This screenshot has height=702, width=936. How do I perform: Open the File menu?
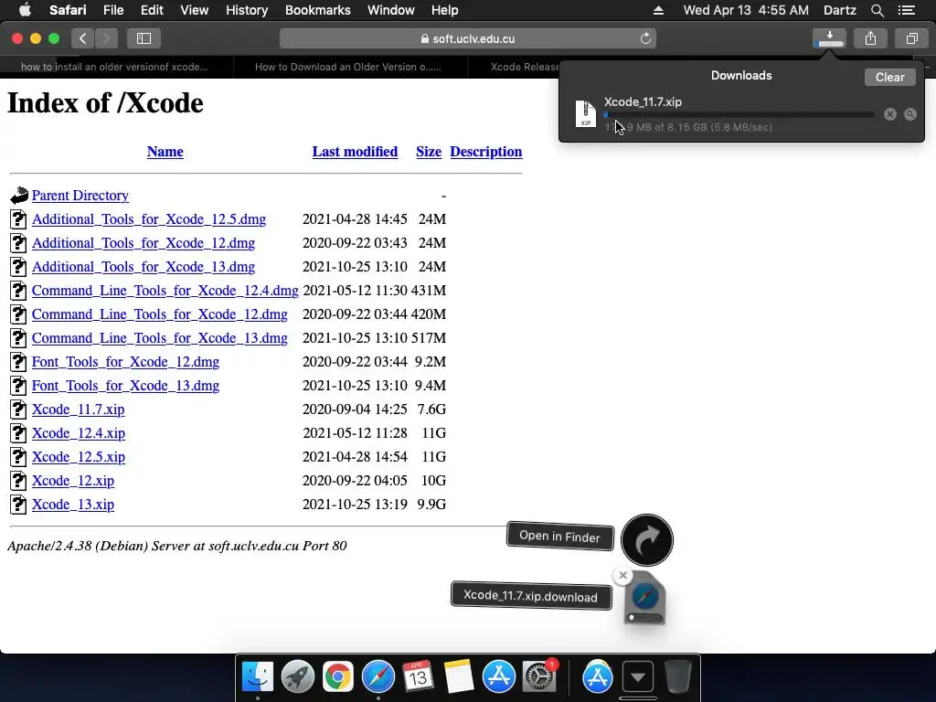112,10
